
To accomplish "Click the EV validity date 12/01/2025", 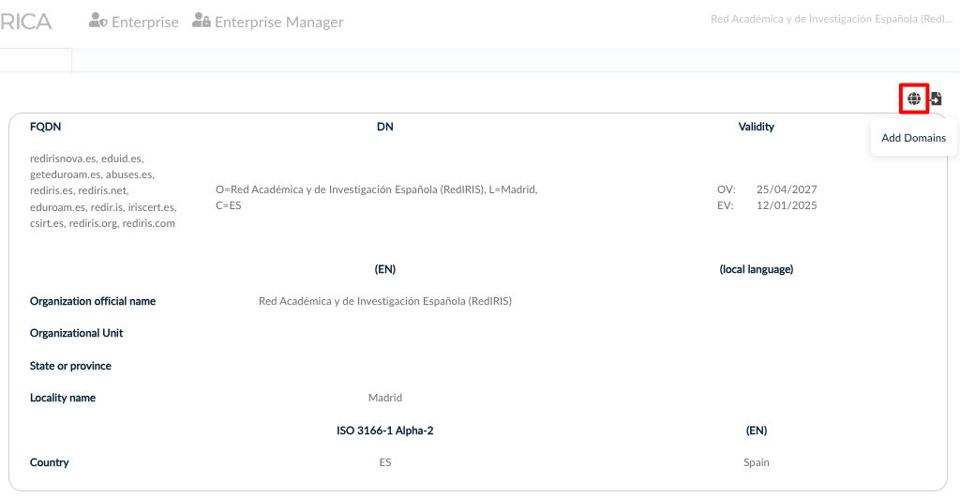I will 787,205.
